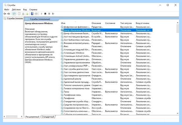Click gear icon beside Телефонная связь

[x=62, y=95]
